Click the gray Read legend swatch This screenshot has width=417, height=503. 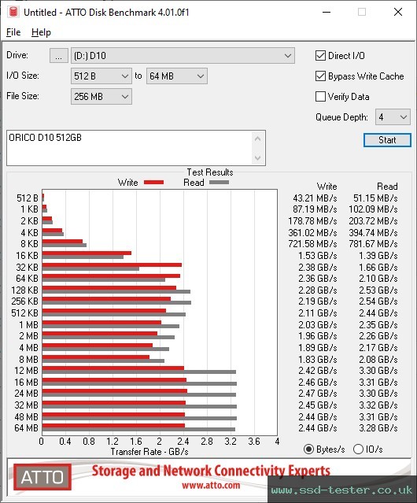(x=219, y=182)
